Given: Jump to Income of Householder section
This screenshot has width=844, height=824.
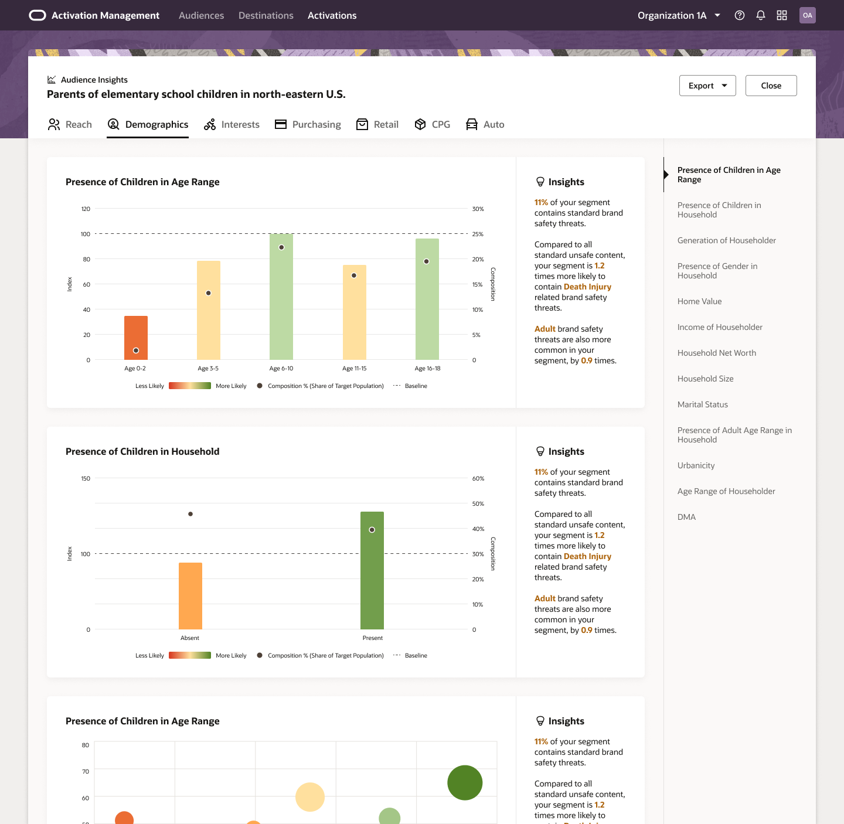Looking at the screenshot, I should pyautogui.click(x=720, y=327).
